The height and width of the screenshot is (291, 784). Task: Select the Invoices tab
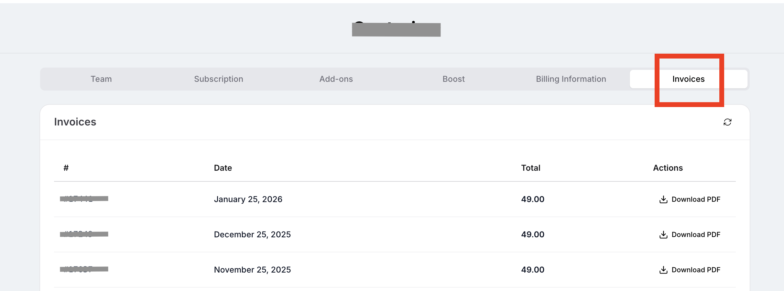688,79
